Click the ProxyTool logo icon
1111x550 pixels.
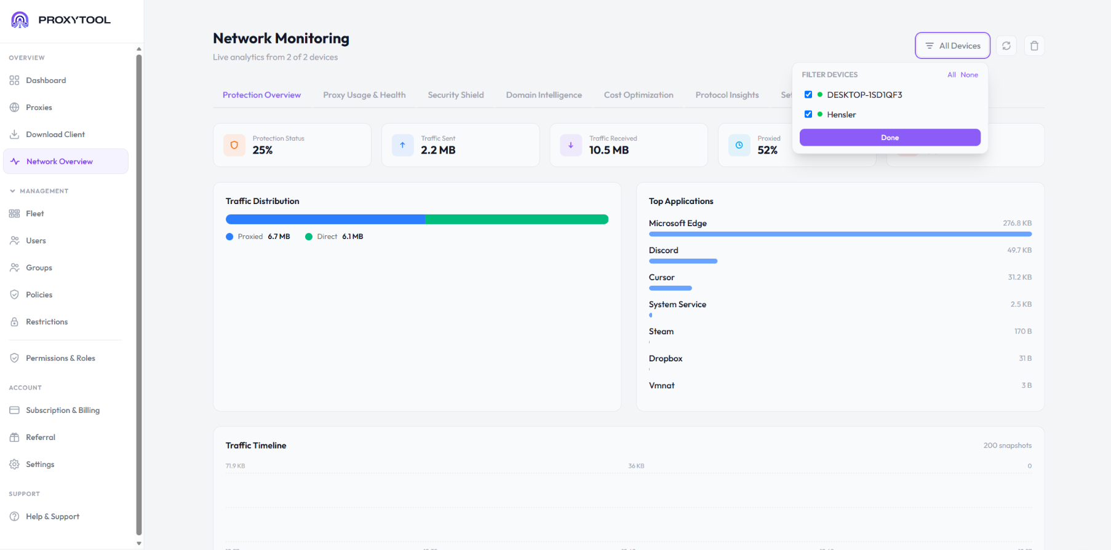20,20
